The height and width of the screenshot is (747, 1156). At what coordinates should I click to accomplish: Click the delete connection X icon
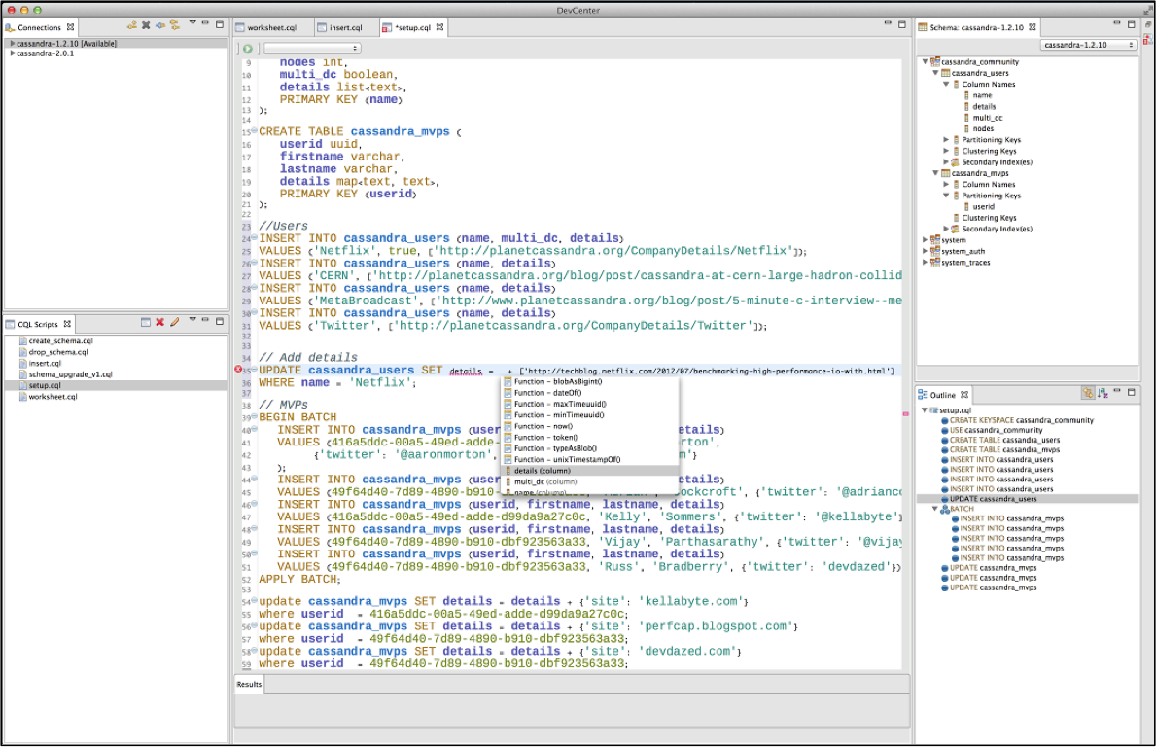pyautogui.click(x=146, y=25)
